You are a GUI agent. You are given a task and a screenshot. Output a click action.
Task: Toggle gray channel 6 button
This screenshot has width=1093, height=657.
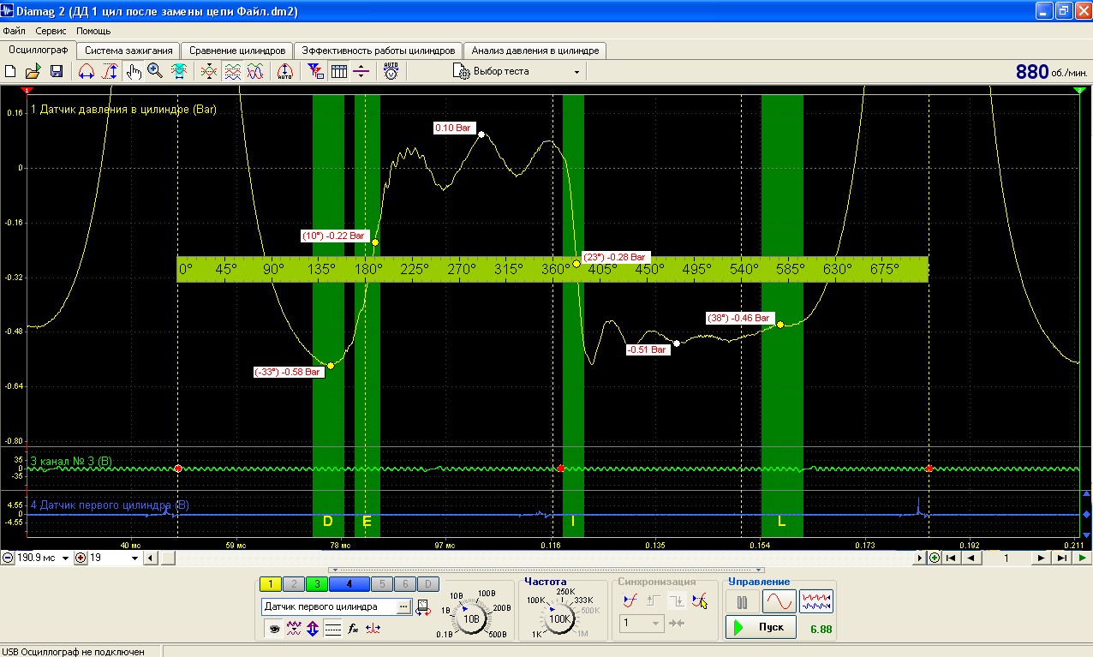[x=405, y=584]
